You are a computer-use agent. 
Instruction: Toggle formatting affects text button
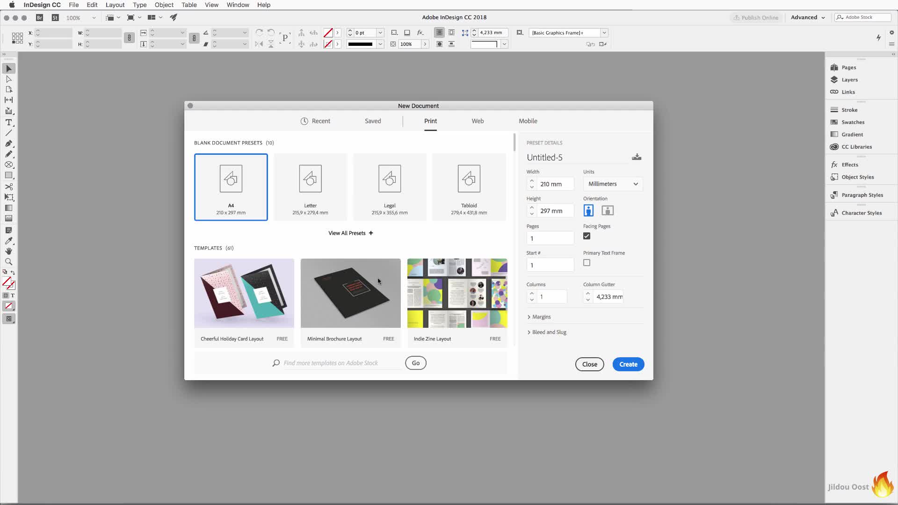click(x=13, y=296)
